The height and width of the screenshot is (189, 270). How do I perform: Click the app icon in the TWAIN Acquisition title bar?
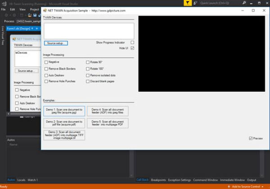tap(46, 9)
